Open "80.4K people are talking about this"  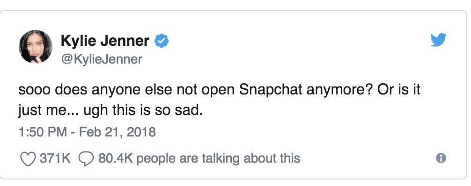[199, 158]
